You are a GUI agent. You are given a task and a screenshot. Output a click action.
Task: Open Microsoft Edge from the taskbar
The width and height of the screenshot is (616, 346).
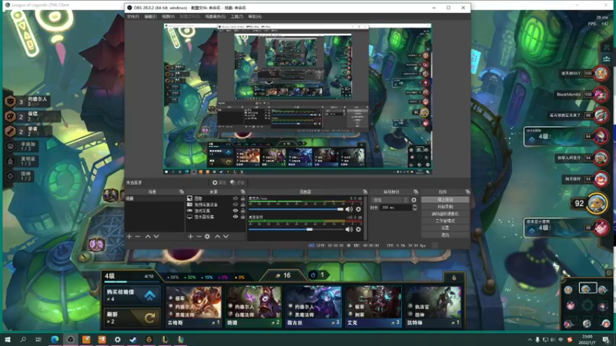[x=55, y=339]
